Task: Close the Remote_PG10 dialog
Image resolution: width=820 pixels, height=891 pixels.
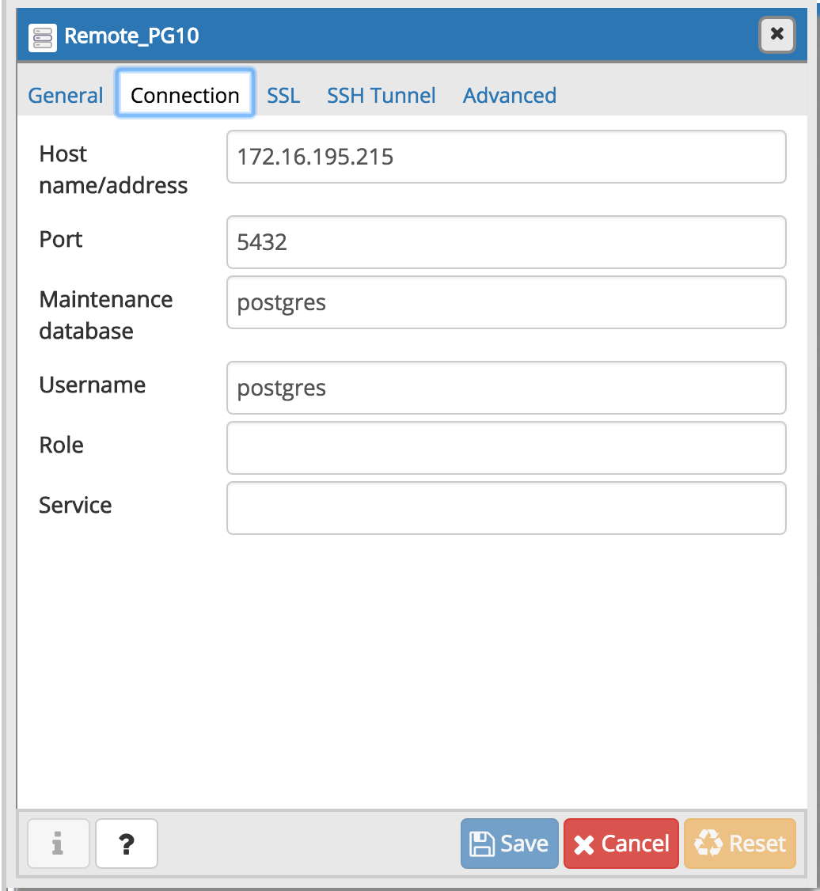Action: pyautogui.click(x=776, y=35)
